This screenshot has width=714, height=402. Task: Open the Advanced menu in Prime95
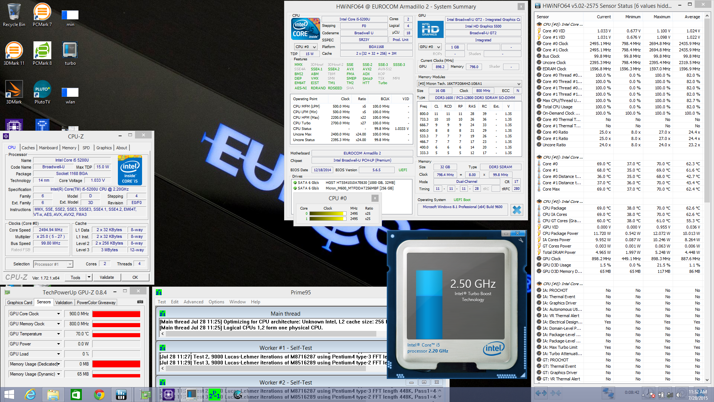(193, 302)
